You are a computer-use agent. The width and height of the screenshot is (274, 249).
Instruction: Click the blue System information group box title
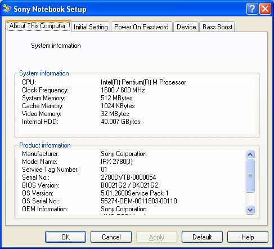(x=44, y=73)
